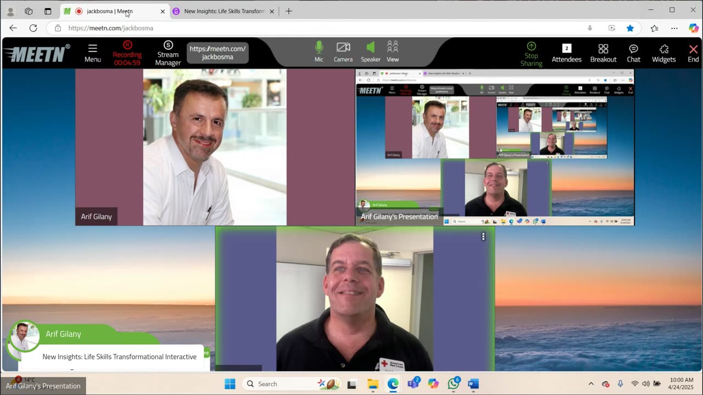Switch to jackbosma | Meetn tab
The image size is (703, 395).
(x=109, y=11)
